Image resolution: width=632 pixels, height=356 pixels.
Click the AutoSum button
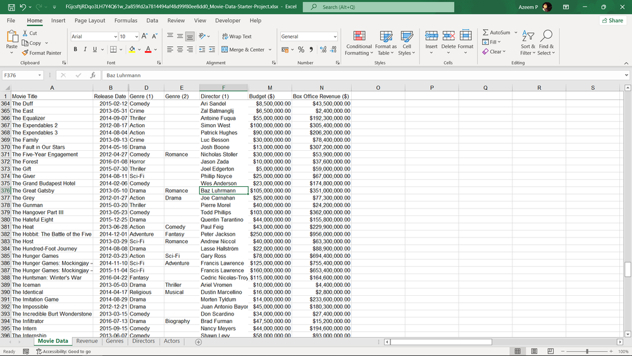pyautogui.click(x=496, y=32)
